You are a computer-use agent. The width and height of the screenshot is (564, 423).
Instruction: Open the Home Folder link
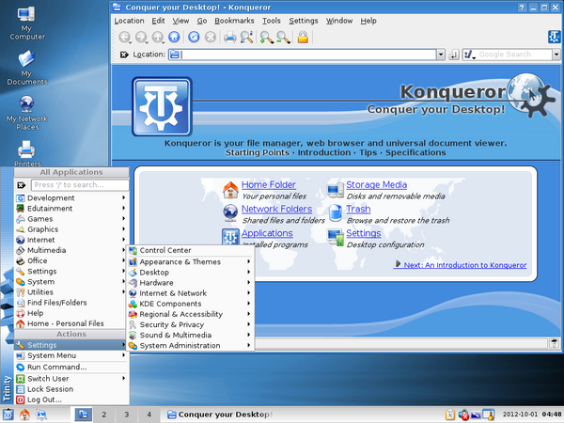pyautogui.click(x=268, y=185)
